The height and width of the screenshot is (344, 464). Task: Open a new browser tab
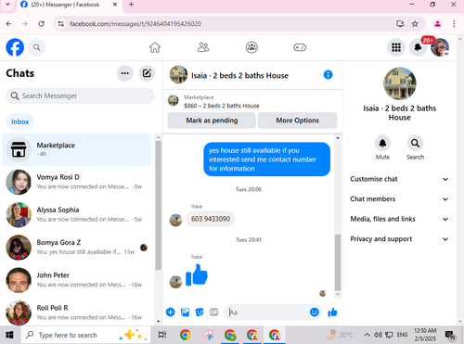point(131,5)
